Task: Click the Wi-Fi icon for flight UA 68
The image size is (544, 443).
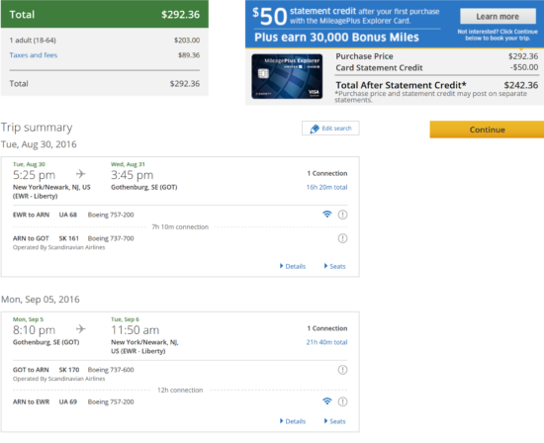Action: pyautogui.click(x=327, y=215)
